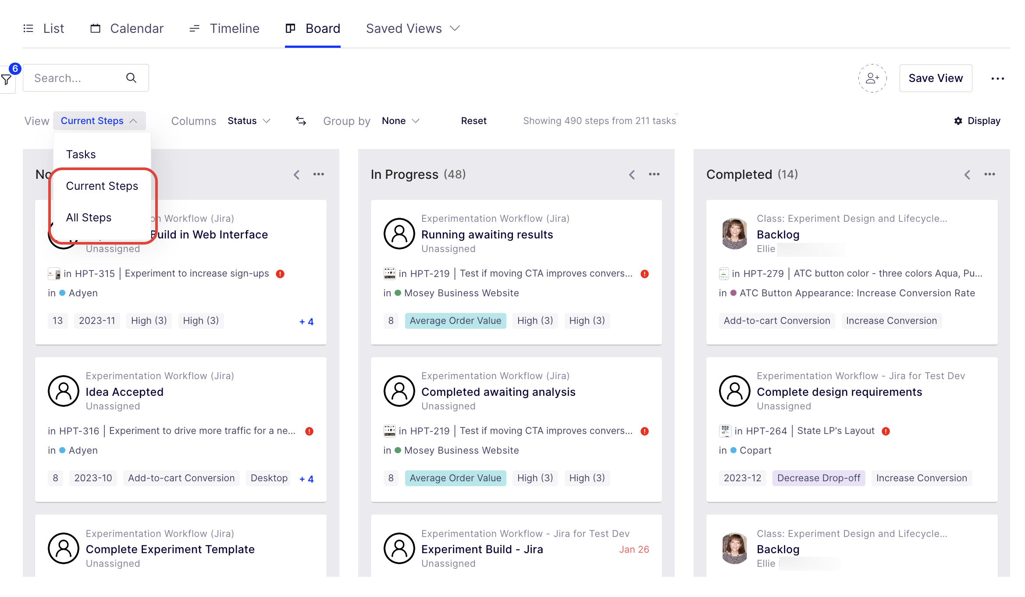Viewport: 1025px width, 597px height.
Task: Click the search magnifier icon
Action: coord(131,78)
